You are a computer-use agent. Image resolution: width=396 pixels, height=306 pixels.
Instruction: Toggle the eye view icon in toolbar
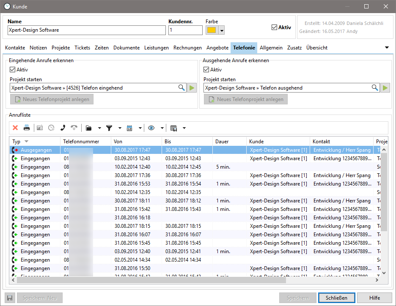pos(151,128)
